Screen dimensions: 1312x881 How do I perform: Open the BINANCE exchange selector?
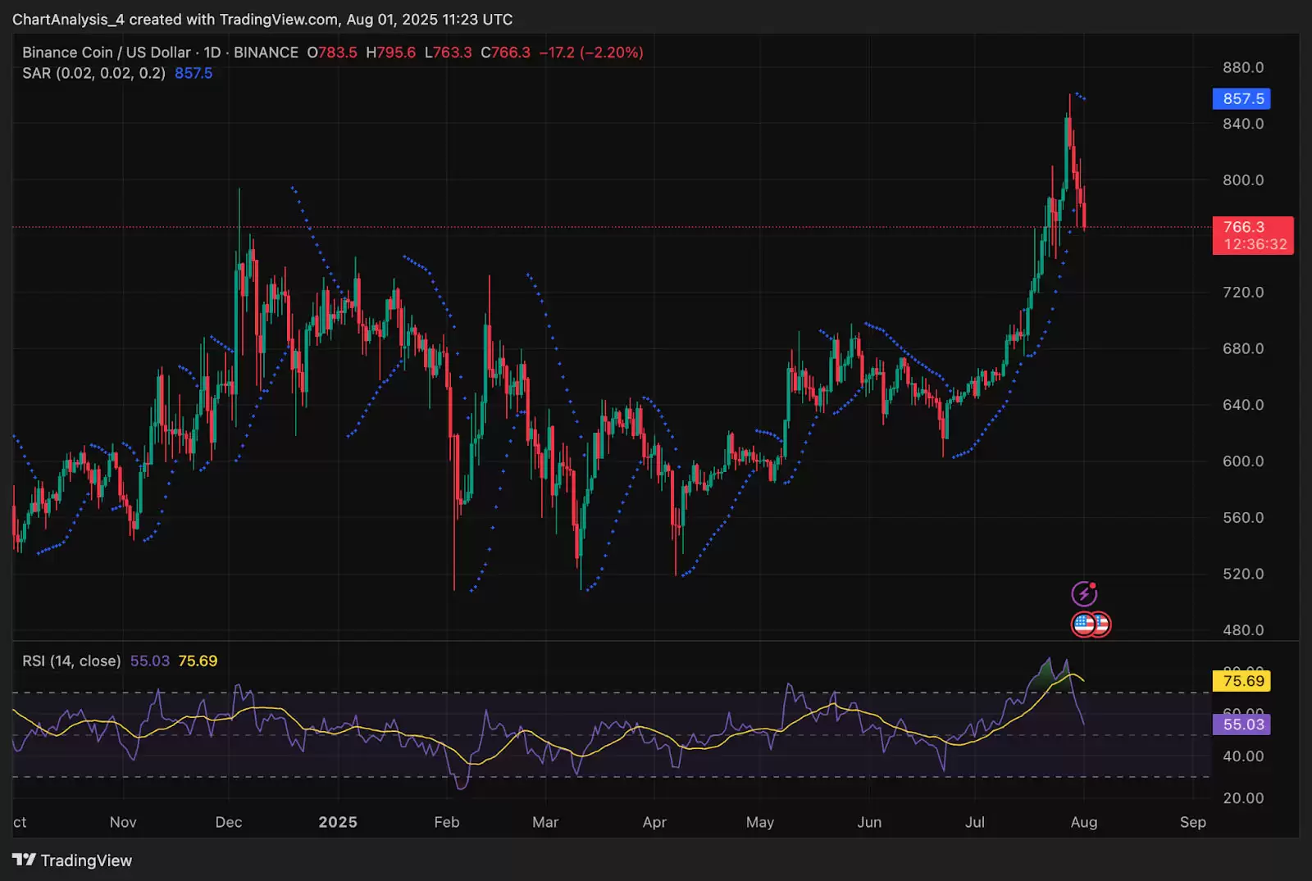coord(265,52)
